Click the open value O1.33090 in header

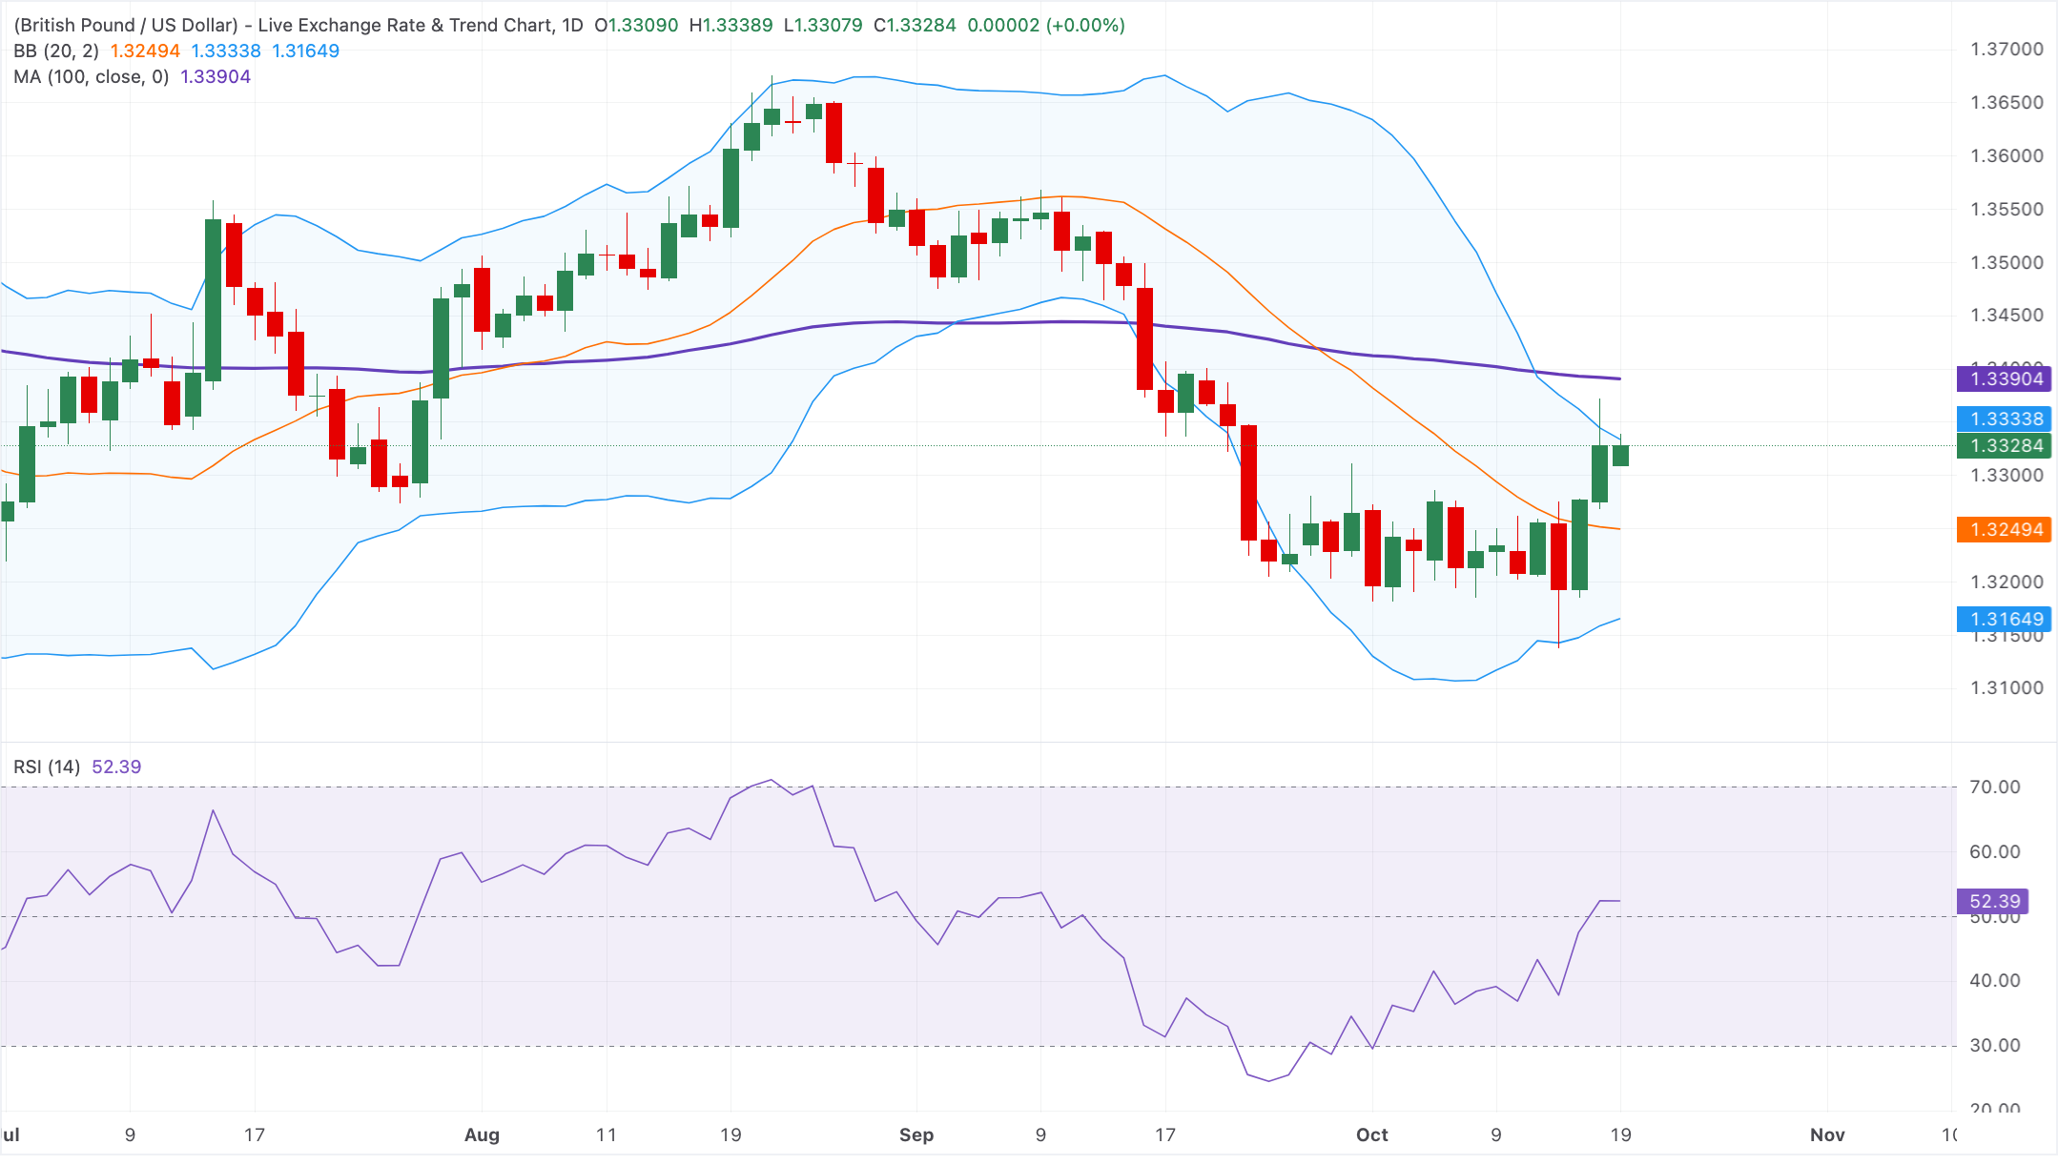point(636,25)
